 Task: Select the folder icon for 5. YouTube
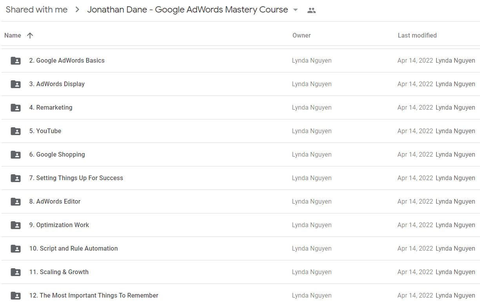16,131
